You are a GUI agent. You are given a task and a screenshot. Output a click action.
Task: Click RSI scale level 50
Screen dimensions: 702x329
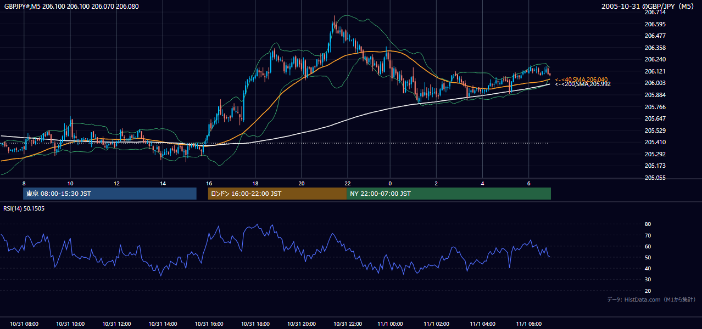648,257
